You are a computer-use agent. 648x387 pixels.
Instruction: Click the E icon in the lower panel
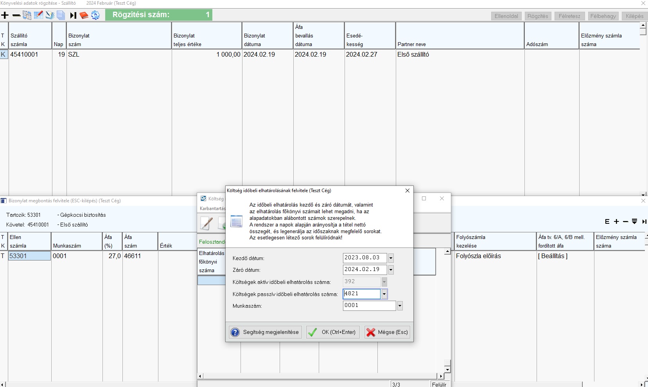pos(607,221)
